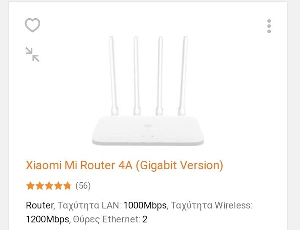The width and height of the screenshot is (300, 230).
Task: Click the second orange rating star
Action: tap(40, 186)
